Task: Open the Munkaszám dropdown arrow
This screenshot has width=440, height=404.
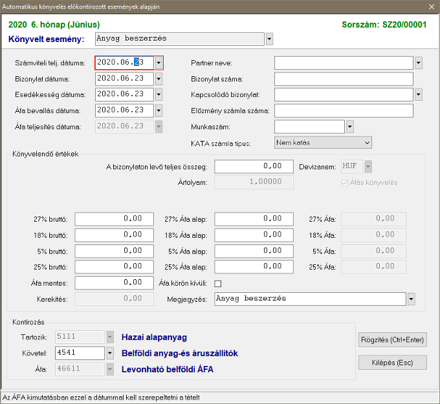Action: pyautogui.click(x=350, y=127)
